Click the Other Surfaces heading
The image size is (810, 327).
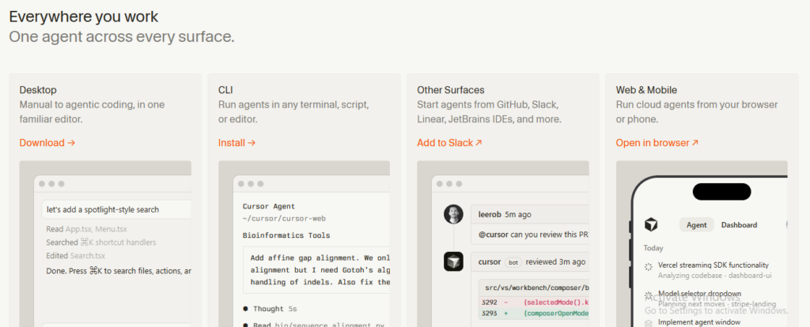pos(451,90)
